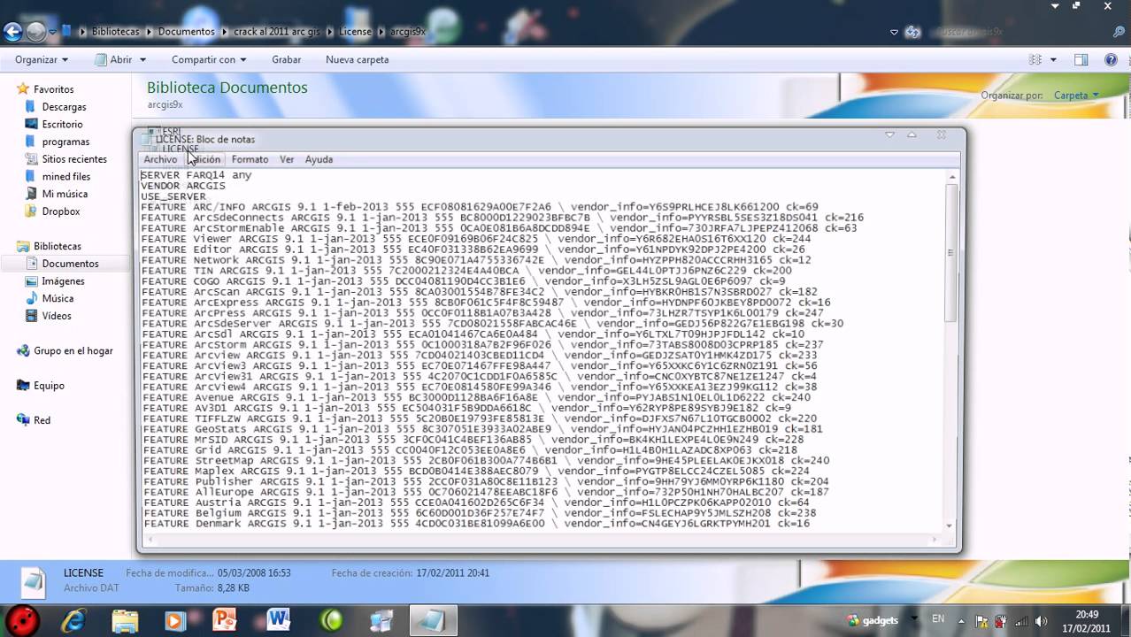Open Notepad Ayuda menu
1131x637 pixels.
point(319,159)
